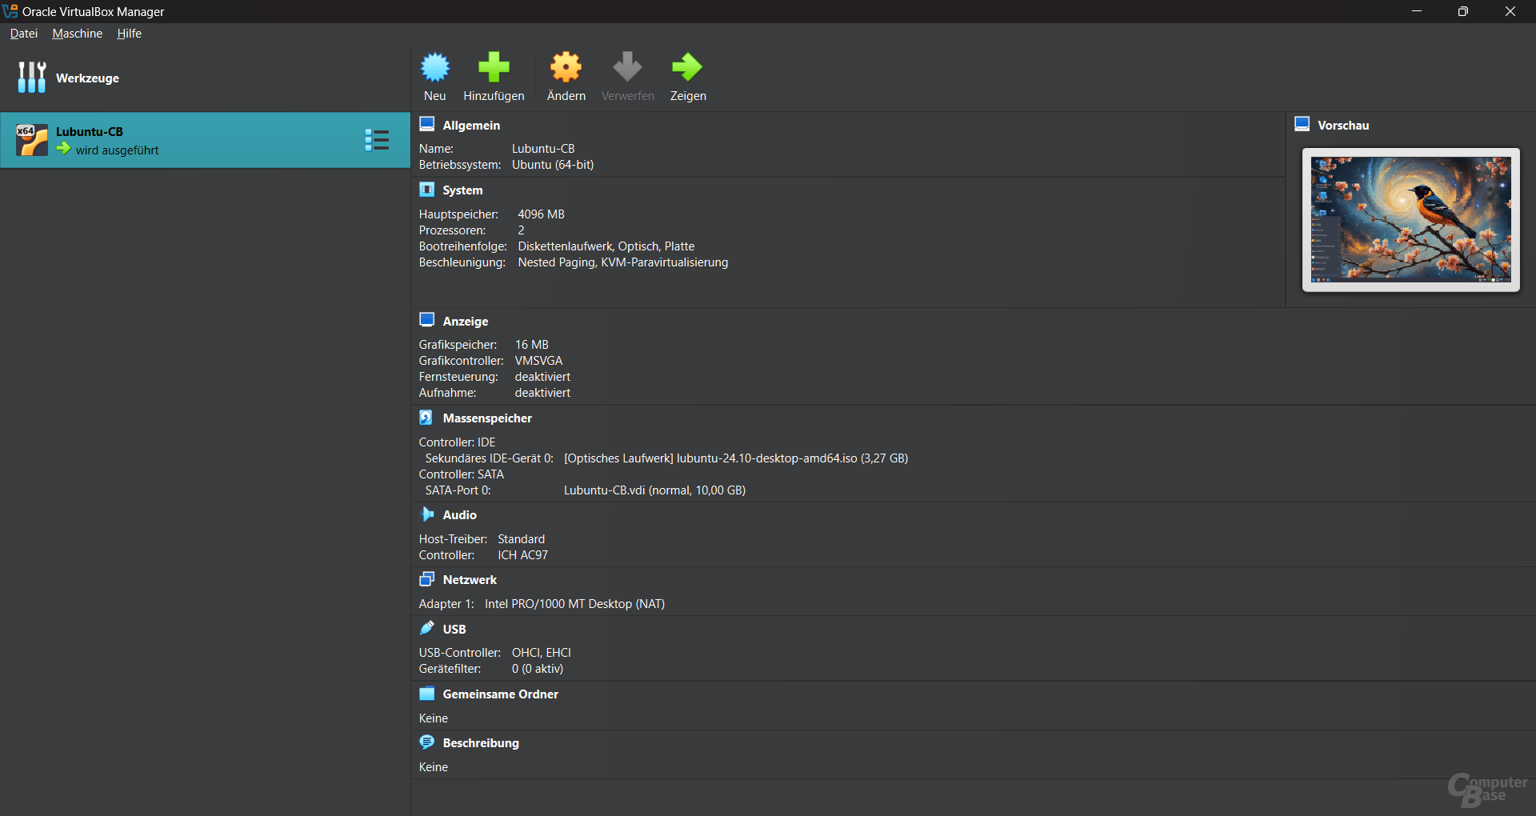Select the Lubuntu-CB machine entry
1536x816 pixels.
tap(206, 140)
